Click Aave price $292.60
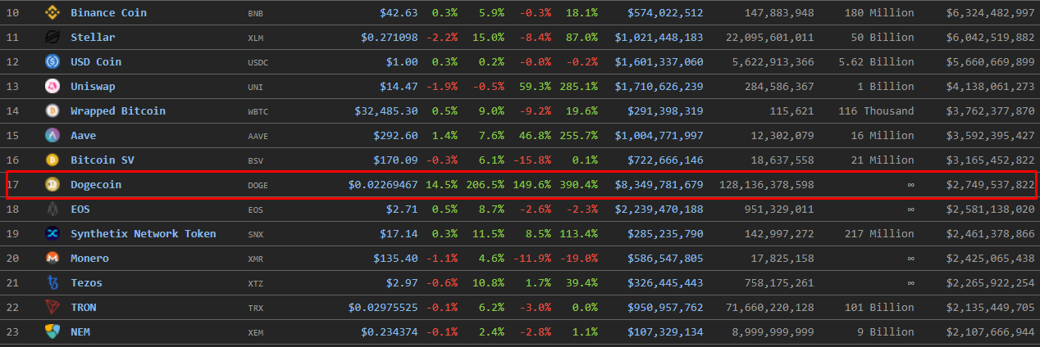 (x=395, y=136)
